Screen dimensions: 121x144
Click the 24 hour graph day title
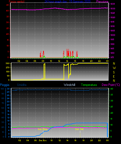click(68, 2)
